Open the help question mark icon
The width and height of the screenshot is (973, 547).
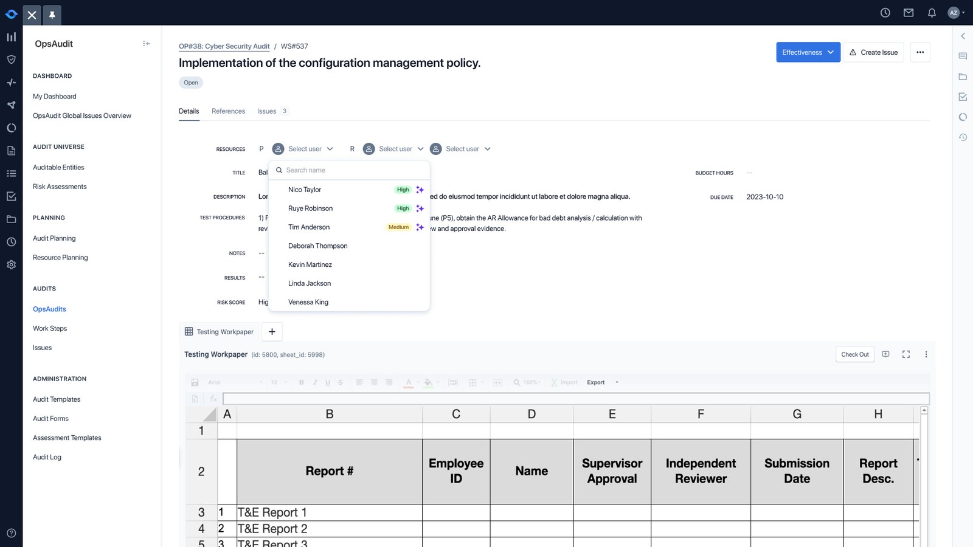(11, 533)
